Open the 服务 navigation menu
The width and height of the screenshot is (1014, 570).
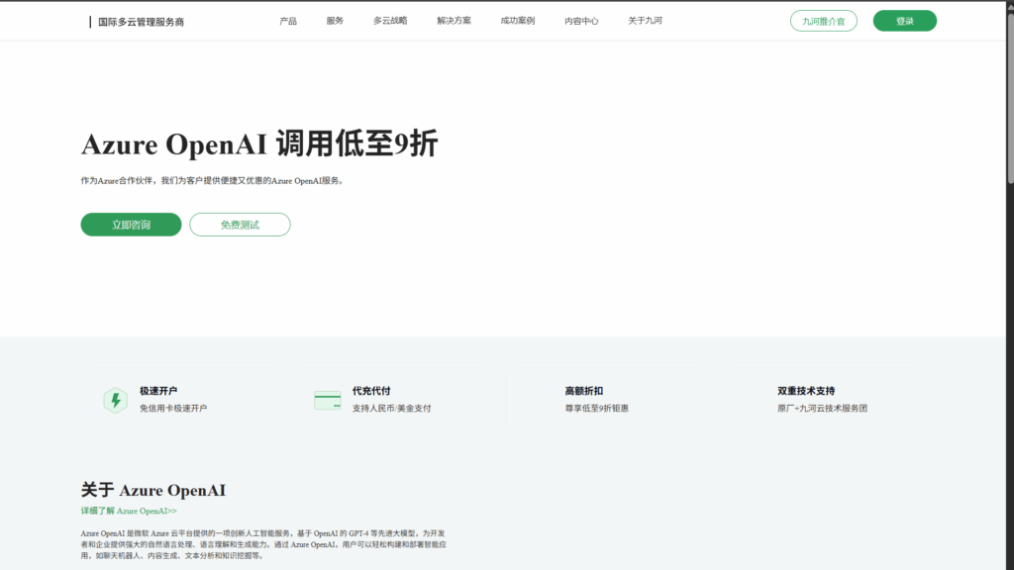tap(335, 21)
